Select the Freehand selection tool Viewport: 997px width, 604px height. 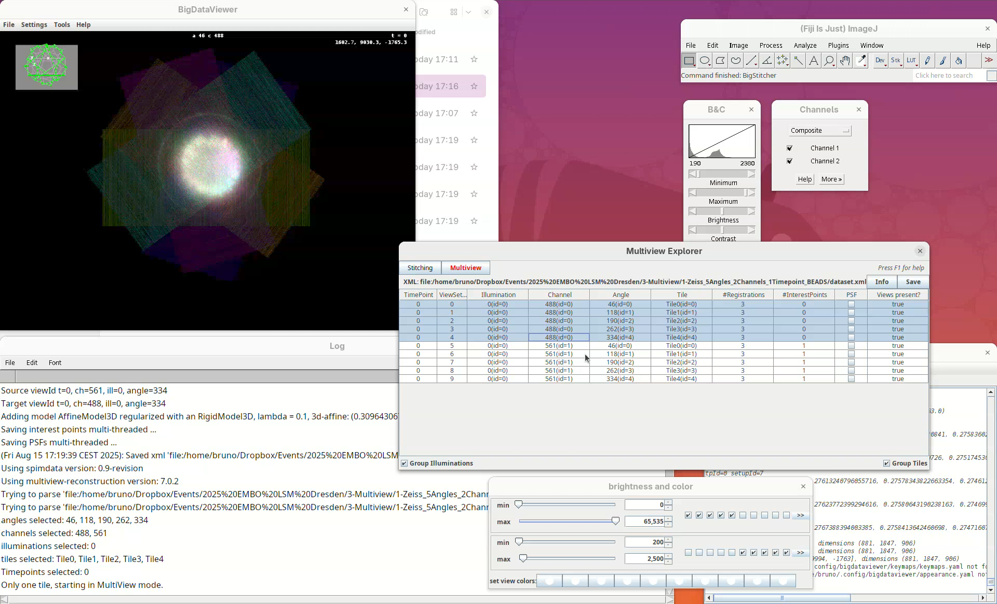tap(736, 61)
